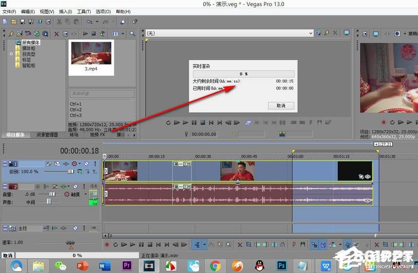Screen dimensions: 418x273
Task: Expand the 按类型 tree node
Action: (11, 54)
